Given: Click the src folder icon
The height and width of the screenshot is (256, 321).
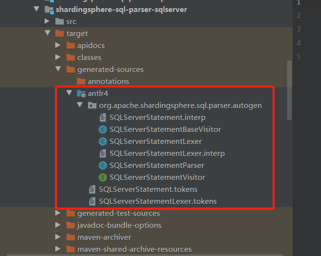Looking at the screenshot, I should [x=60, y=21].
